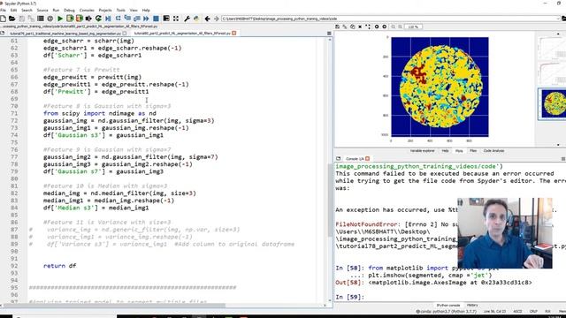Viewport: 566px width, 318px height.
Task: Continue debugging execution icon
Action: (146, 19)
